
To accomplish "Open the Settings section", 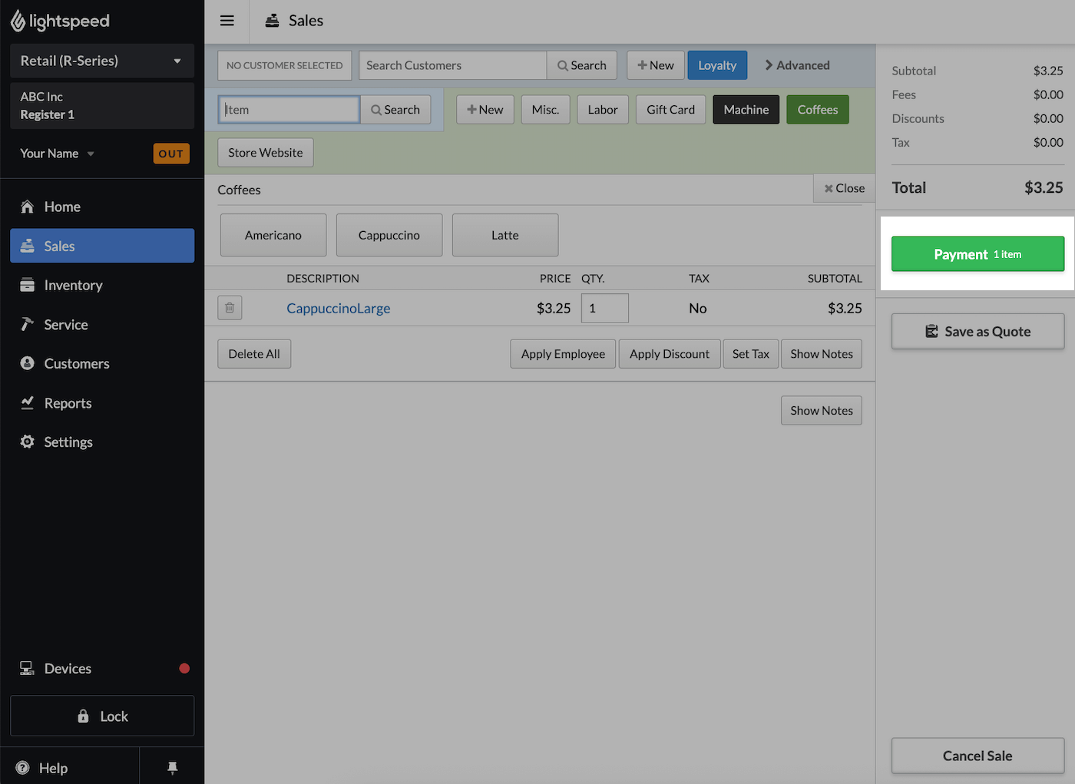I will 68,442.
